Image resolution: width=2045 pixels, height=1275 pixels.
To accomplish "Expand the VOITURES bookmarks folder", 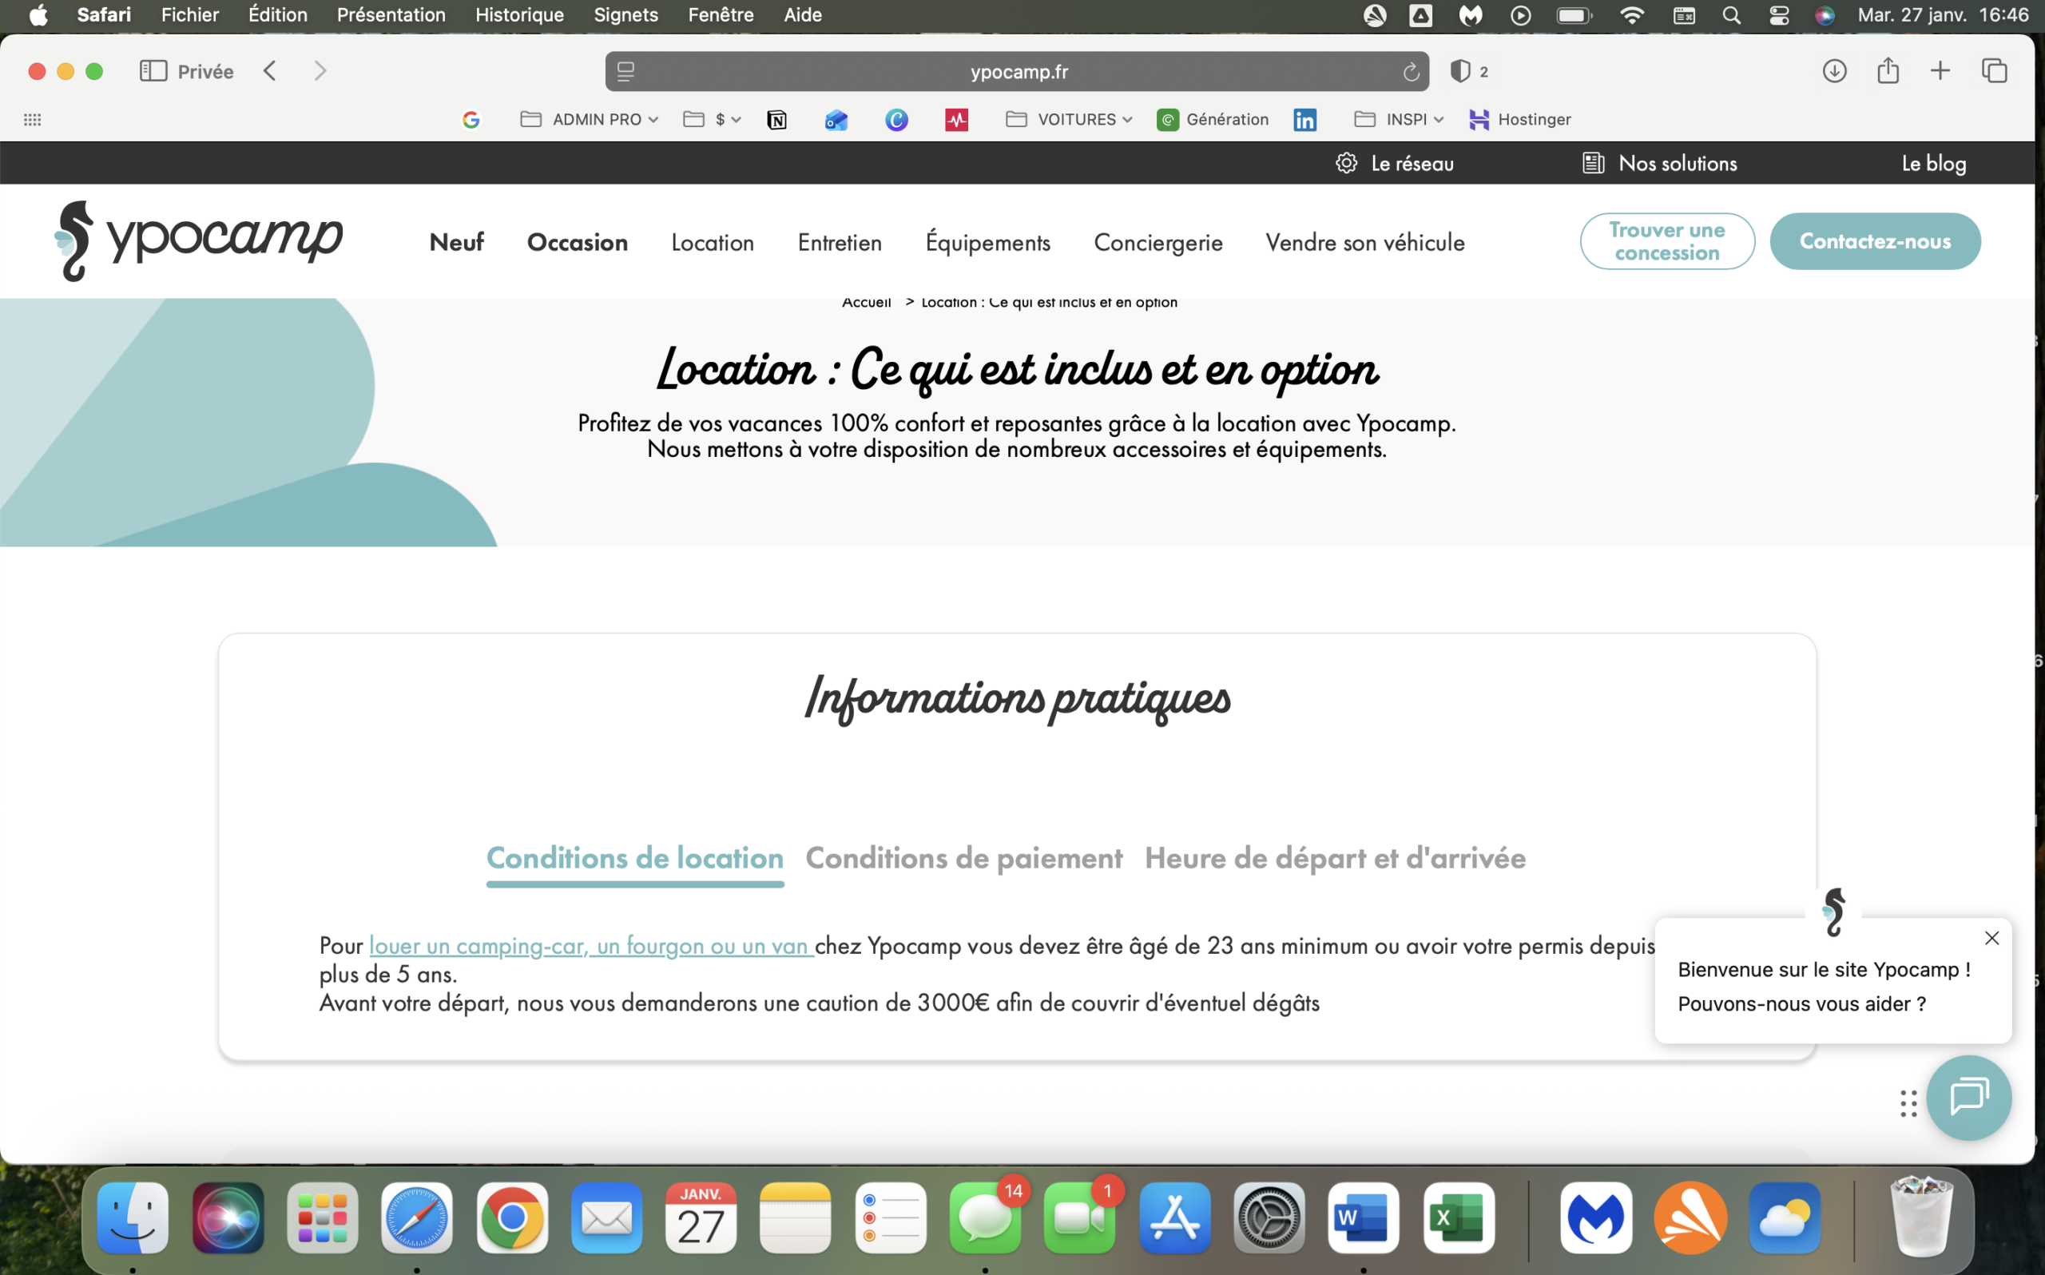I will point(1069,120).
